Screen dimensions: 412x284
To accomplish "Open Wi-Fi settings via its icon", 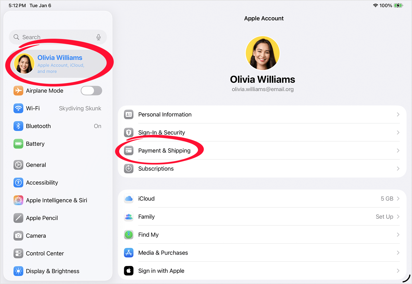I will click(x=18, y=108).
